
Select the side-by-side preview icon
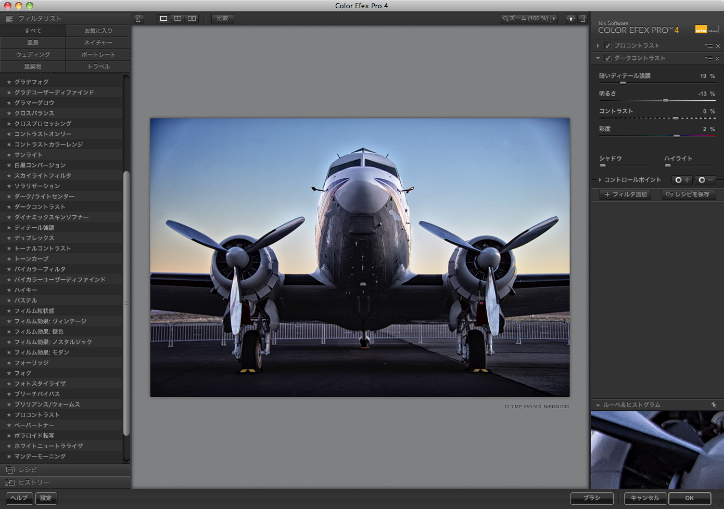click(192, 18)
